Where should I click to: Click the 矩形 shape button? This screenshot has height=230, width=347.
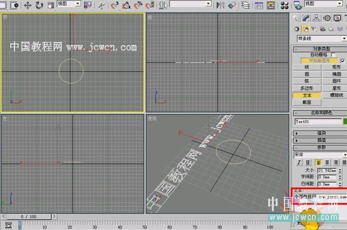click(335, 67)
